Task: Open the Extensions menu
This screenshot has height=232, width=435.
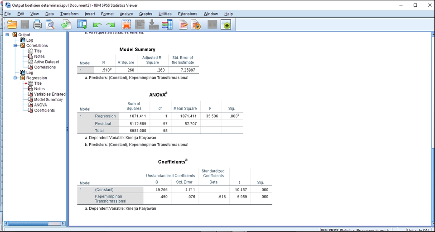Action: pyautogui.click(x=188, y=14)
